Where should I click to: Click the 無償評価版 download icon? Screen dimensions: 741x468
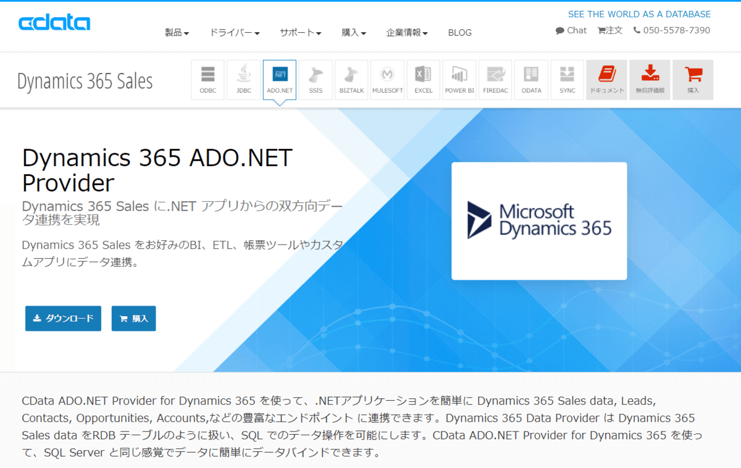tap(650, 80)
